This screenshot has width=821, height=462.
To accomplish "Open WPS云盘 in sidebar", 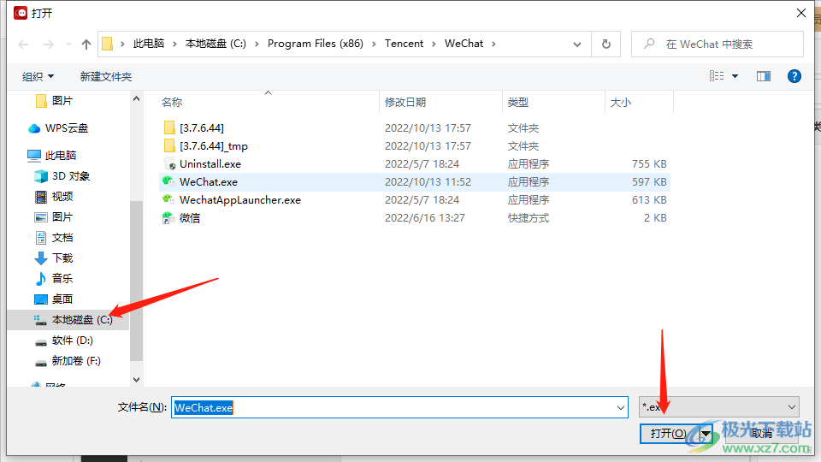I will [x=67, y=127].
